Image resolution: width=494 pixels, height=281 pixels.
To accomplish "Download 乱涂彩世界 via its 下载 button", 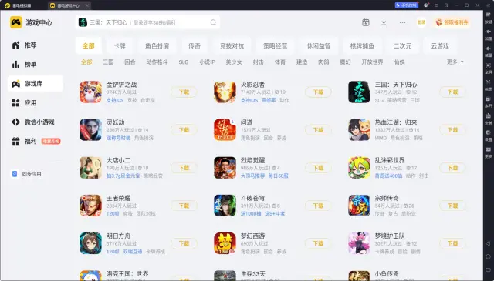I will pyautogui.click(x=453, y=168).
